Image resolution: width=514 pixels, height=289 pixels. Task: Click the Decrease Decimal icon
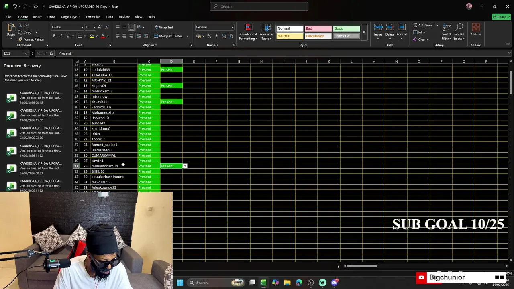click(231, 36)
